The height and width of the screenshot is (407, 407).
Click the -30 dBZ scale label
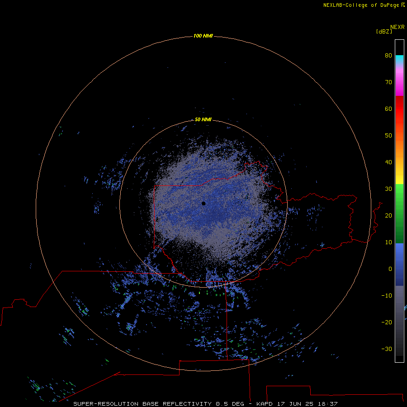[387, 349]
